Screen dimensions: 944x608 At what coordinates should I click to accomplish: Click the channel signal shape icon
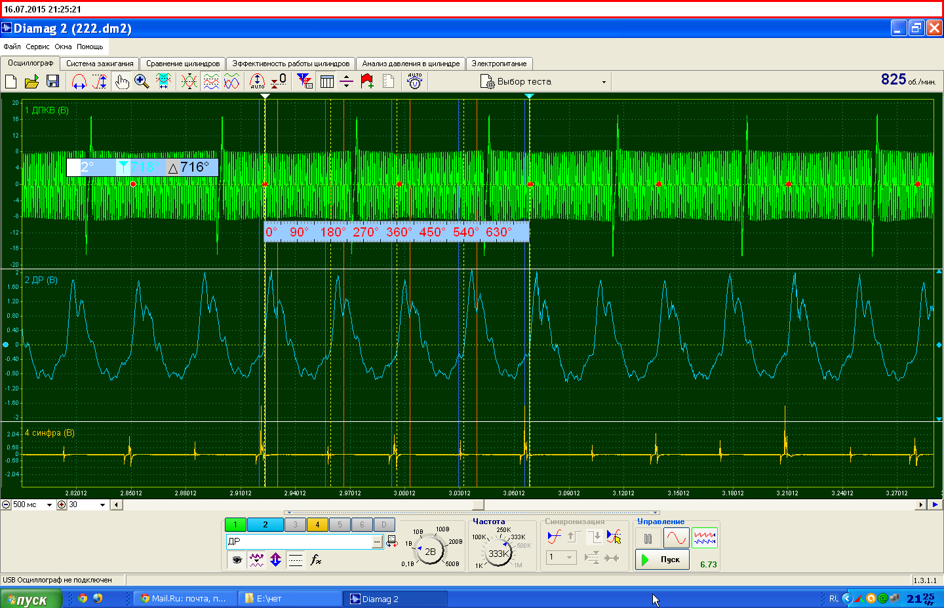(256, 560)
